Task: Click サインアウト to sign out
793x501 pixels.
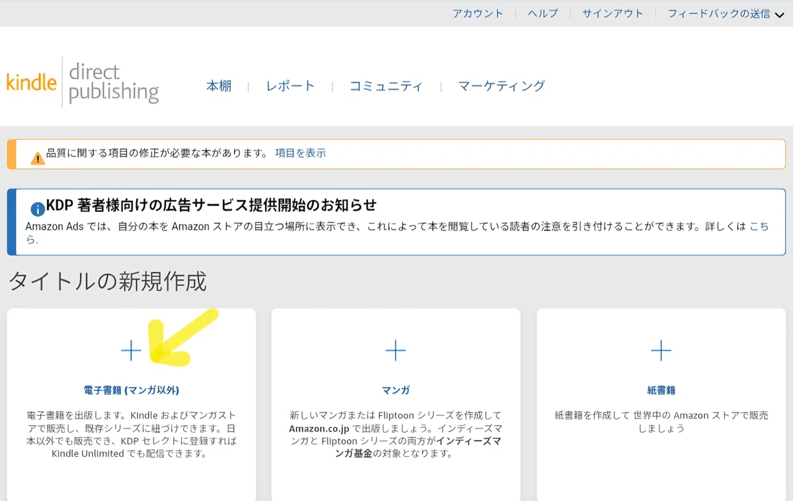Action: click(x=613, y=13)
